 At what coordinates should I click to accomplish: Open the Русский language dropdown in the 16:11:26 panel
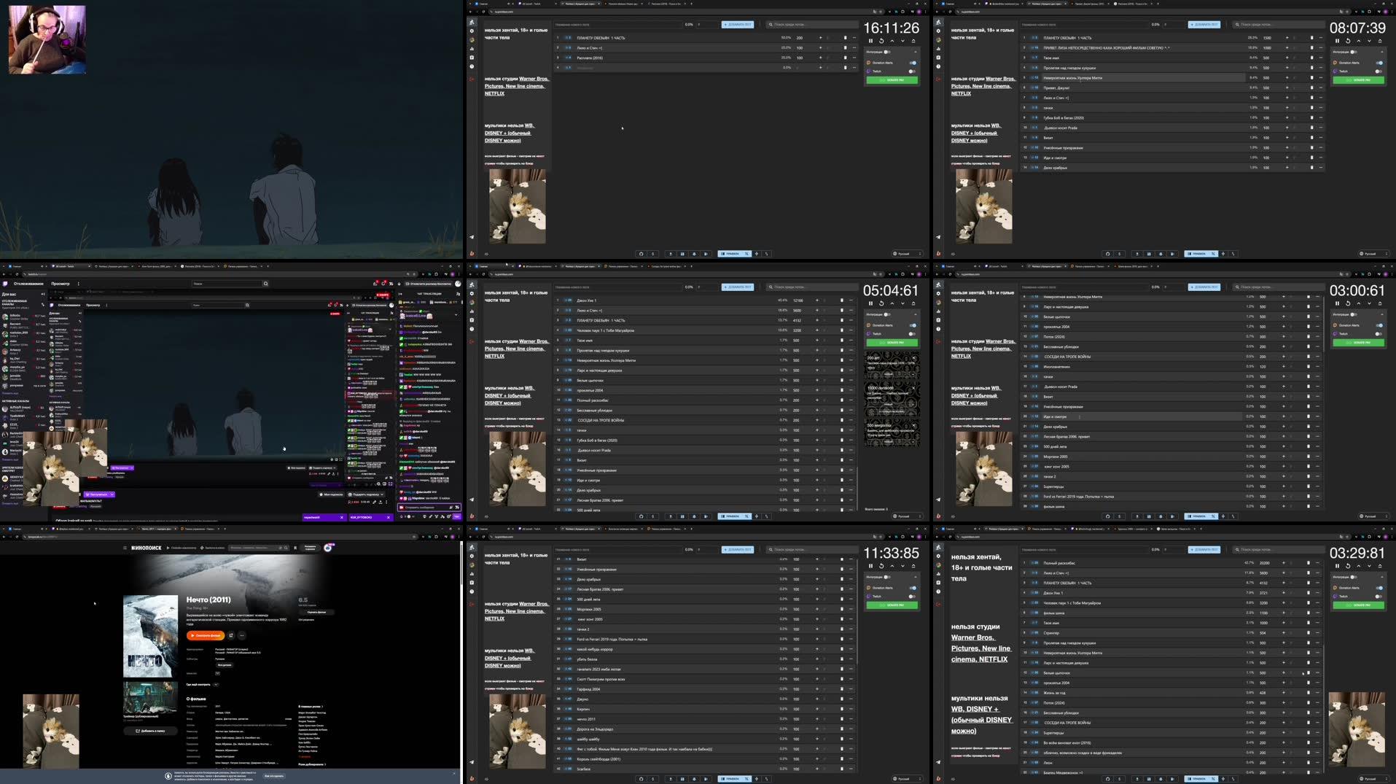[907, 254]
